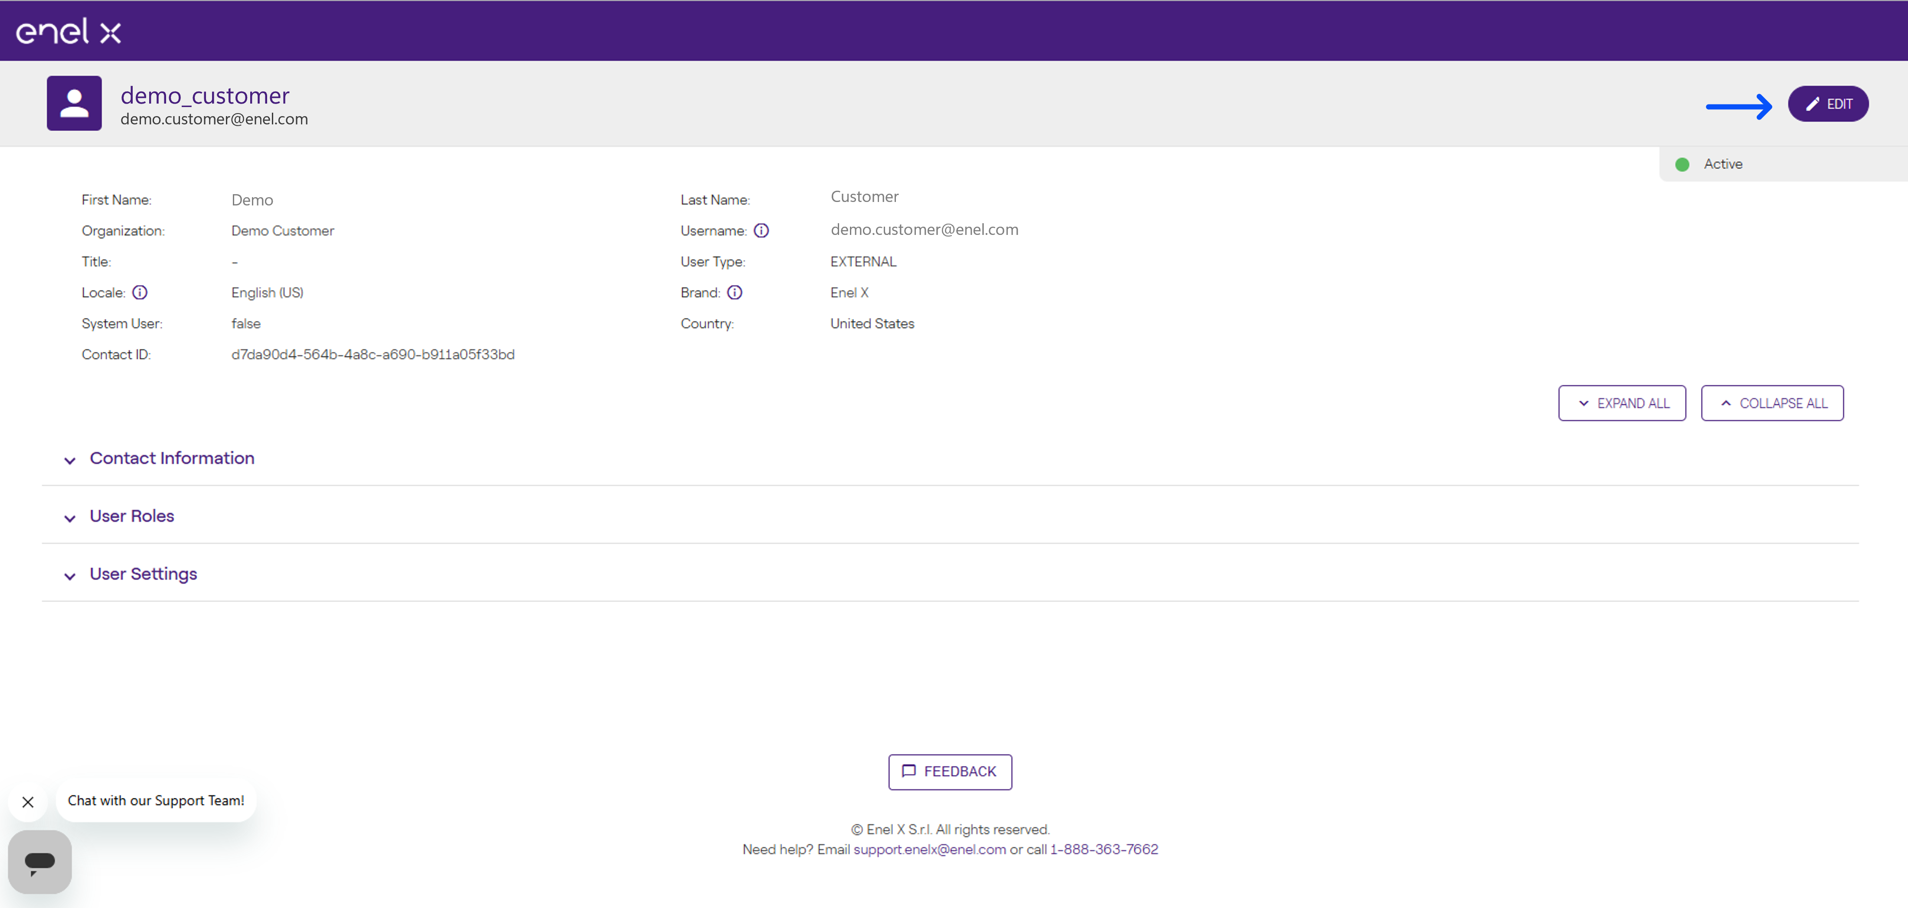The image size is (1908, 908).
Task: Open the Username info icon
Action: pos(761,231)
